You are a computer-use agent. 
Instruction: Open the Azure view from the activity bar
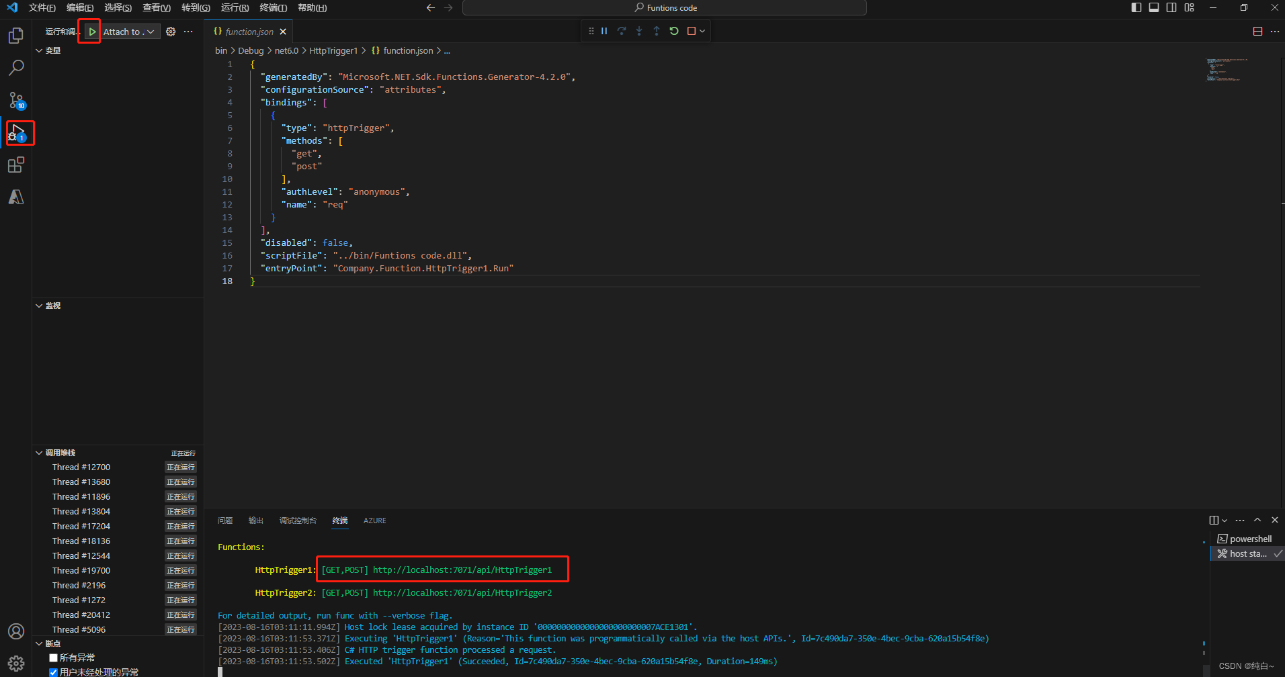pyautogui.click(x=15, y=196)
